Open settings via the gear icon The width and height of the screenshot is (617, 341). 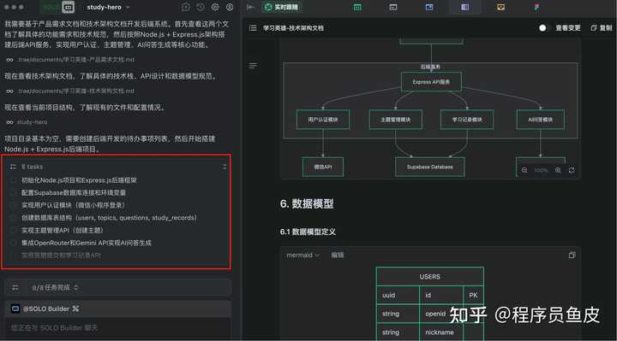(x=215, y=7)
